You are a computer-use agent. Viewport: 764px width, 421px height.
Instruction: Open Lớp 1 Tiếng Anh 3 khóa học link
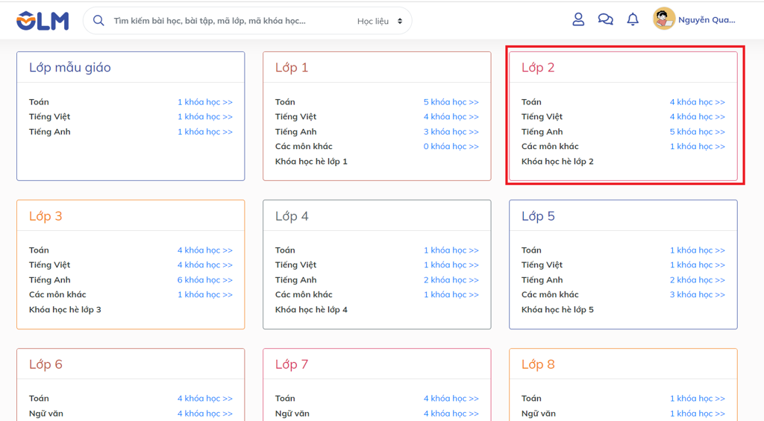[451, 131]
